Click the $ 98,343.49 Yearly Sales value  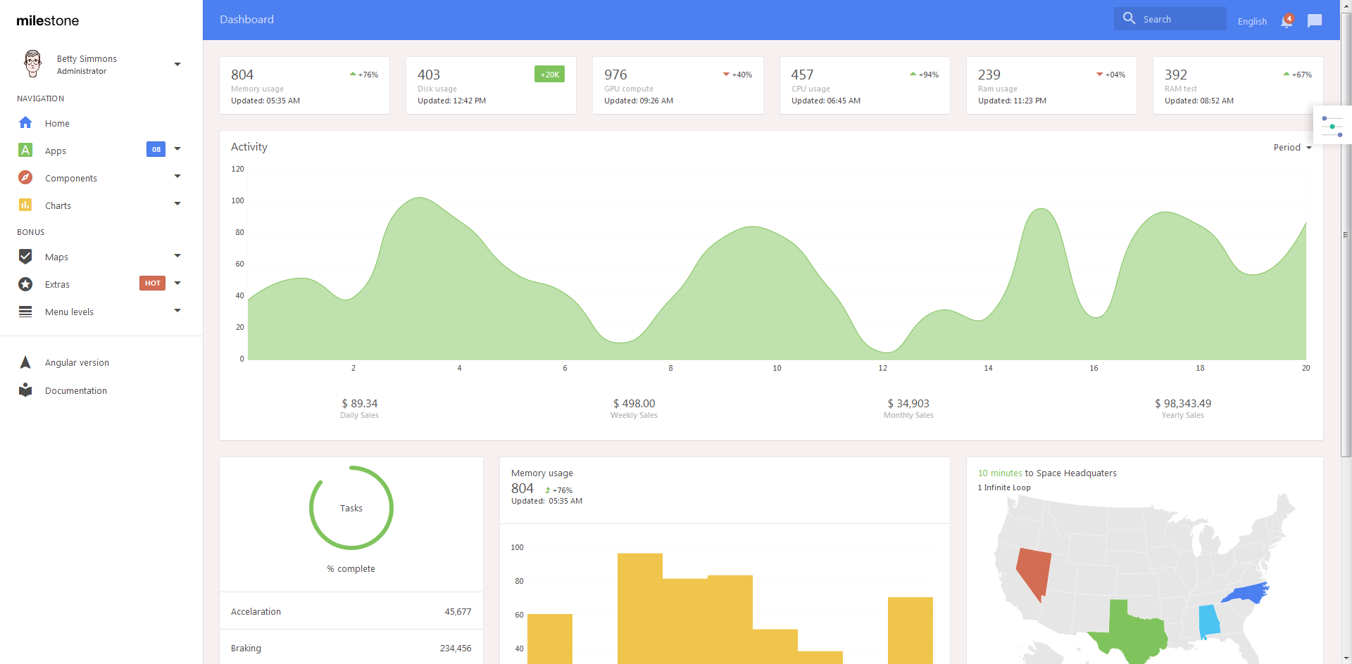(x=1183, y=403)
